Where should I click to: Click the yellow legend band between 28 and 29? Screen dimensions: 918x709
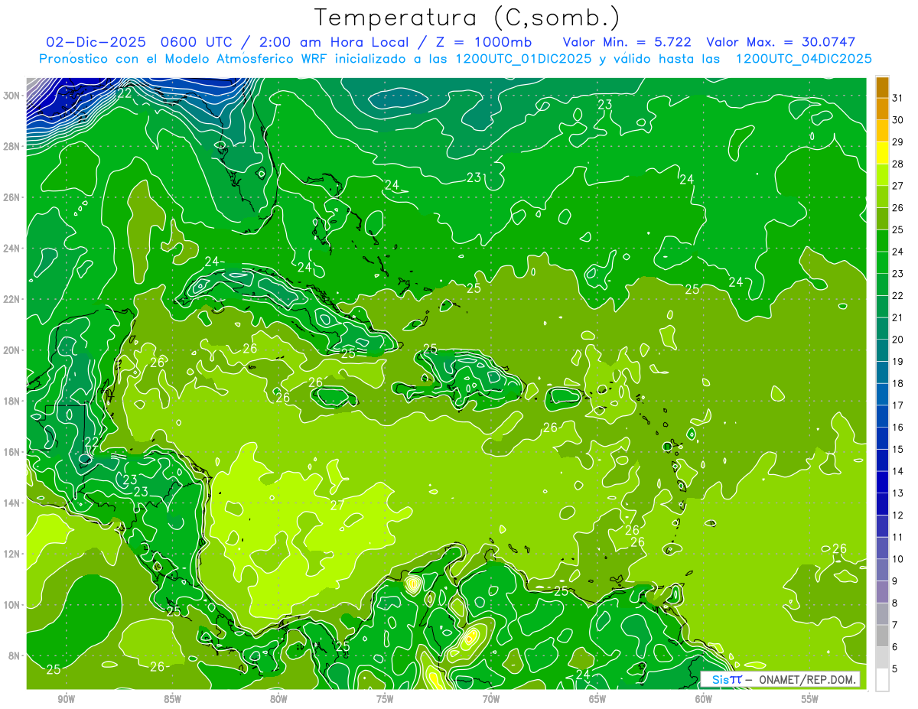[882, 153]
